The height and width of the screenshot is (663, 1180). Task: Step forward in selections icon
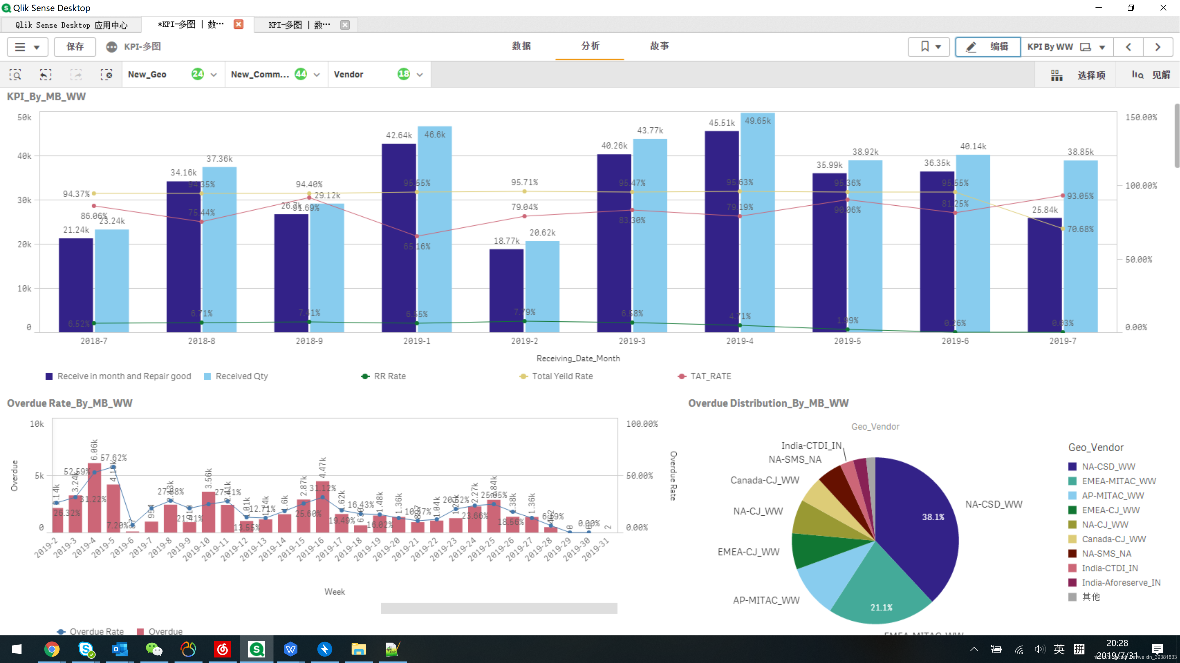[x=76, y=75]
